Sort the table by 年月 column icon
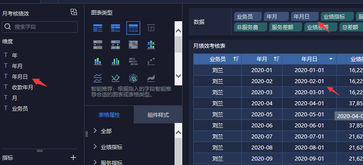This screenshot has width=363, height=165. coord(276,59)
